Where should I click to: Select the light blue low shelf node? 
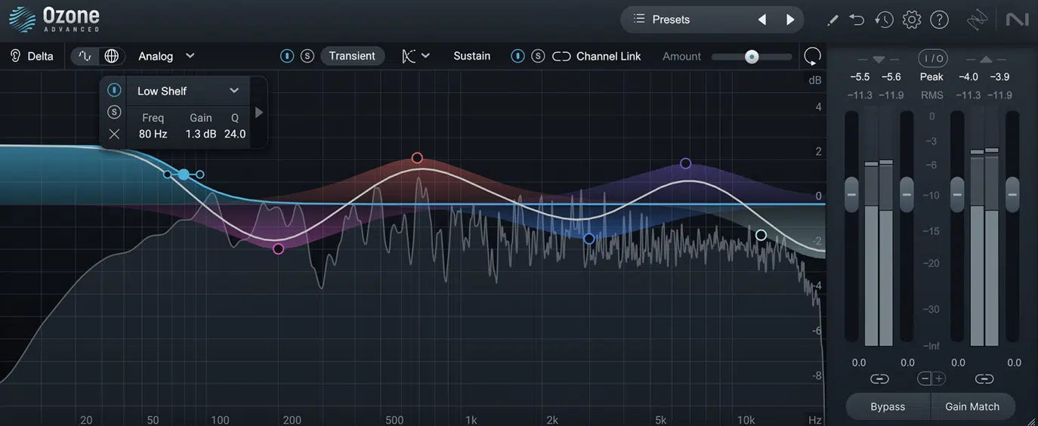[184, 174]
